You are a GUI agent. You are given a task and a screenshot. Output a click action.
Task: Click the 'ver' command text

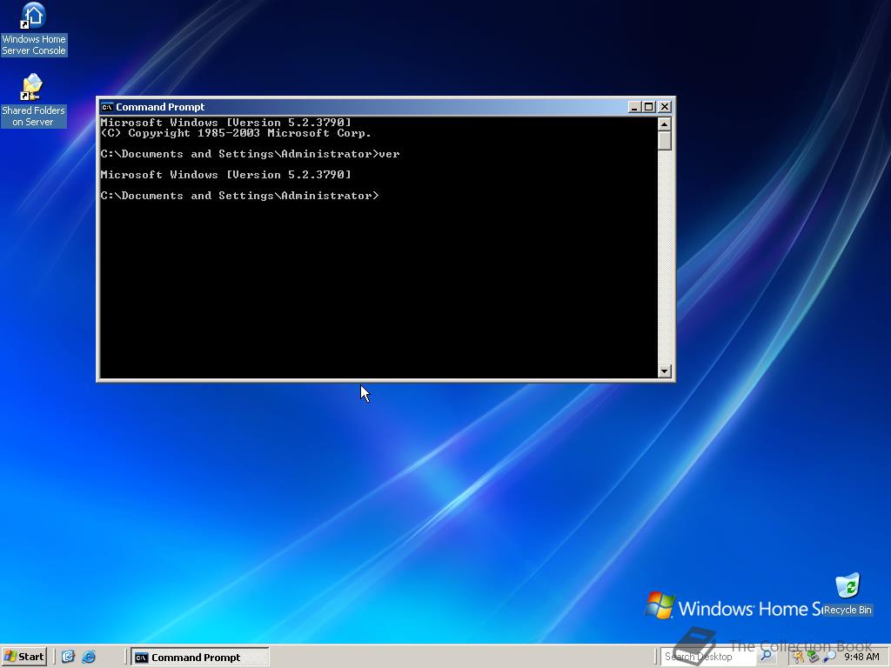click(x=389, y=154)
